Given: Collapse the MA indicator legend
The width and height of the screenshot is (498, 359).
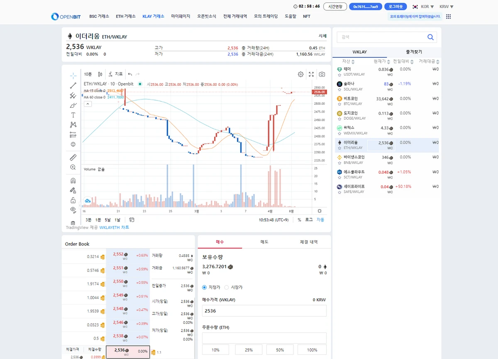Looking at the screenshot, I should [x=88, y=104].
